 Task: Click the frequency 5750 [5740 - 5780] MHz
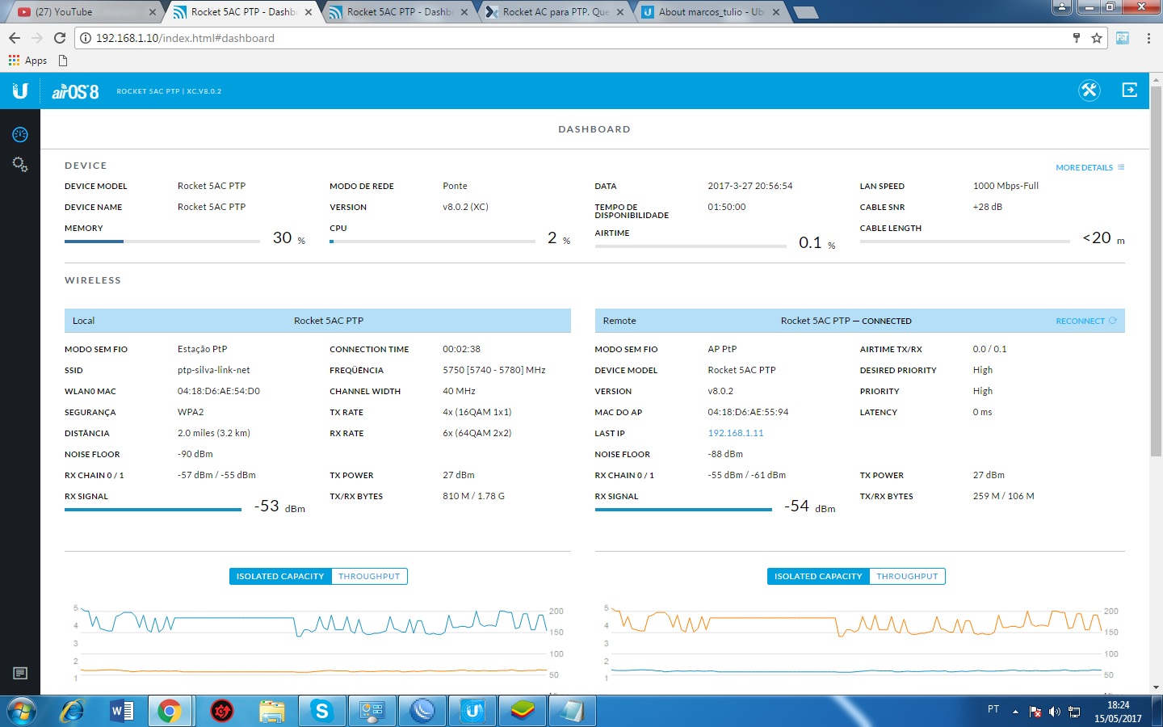(x=494, y=370)
